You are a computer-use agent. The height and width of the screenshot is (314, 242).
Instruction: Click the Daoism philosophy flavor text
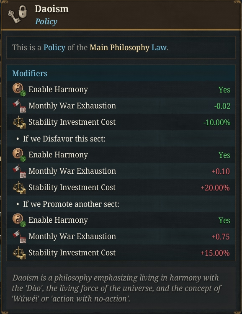(116, 288)
